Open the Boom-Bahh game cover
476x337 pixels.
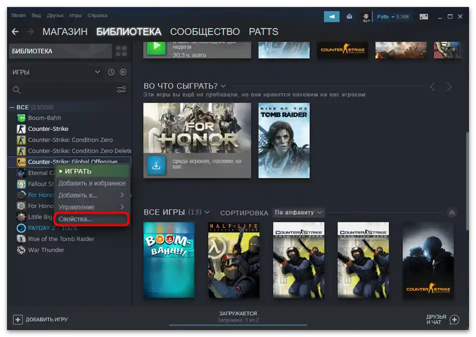169,260
